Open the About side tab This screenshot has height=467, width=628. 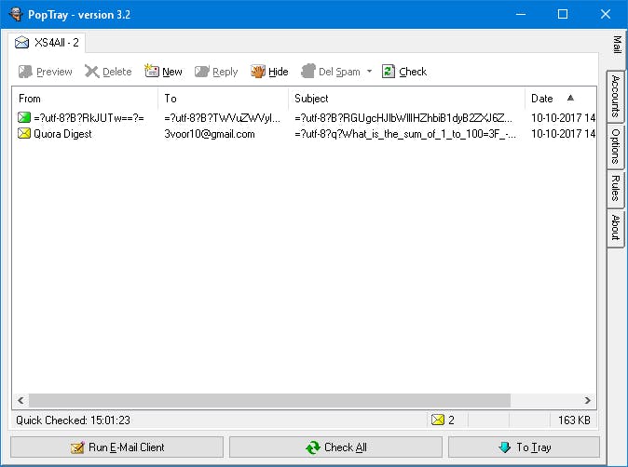(x=616, y=228)
